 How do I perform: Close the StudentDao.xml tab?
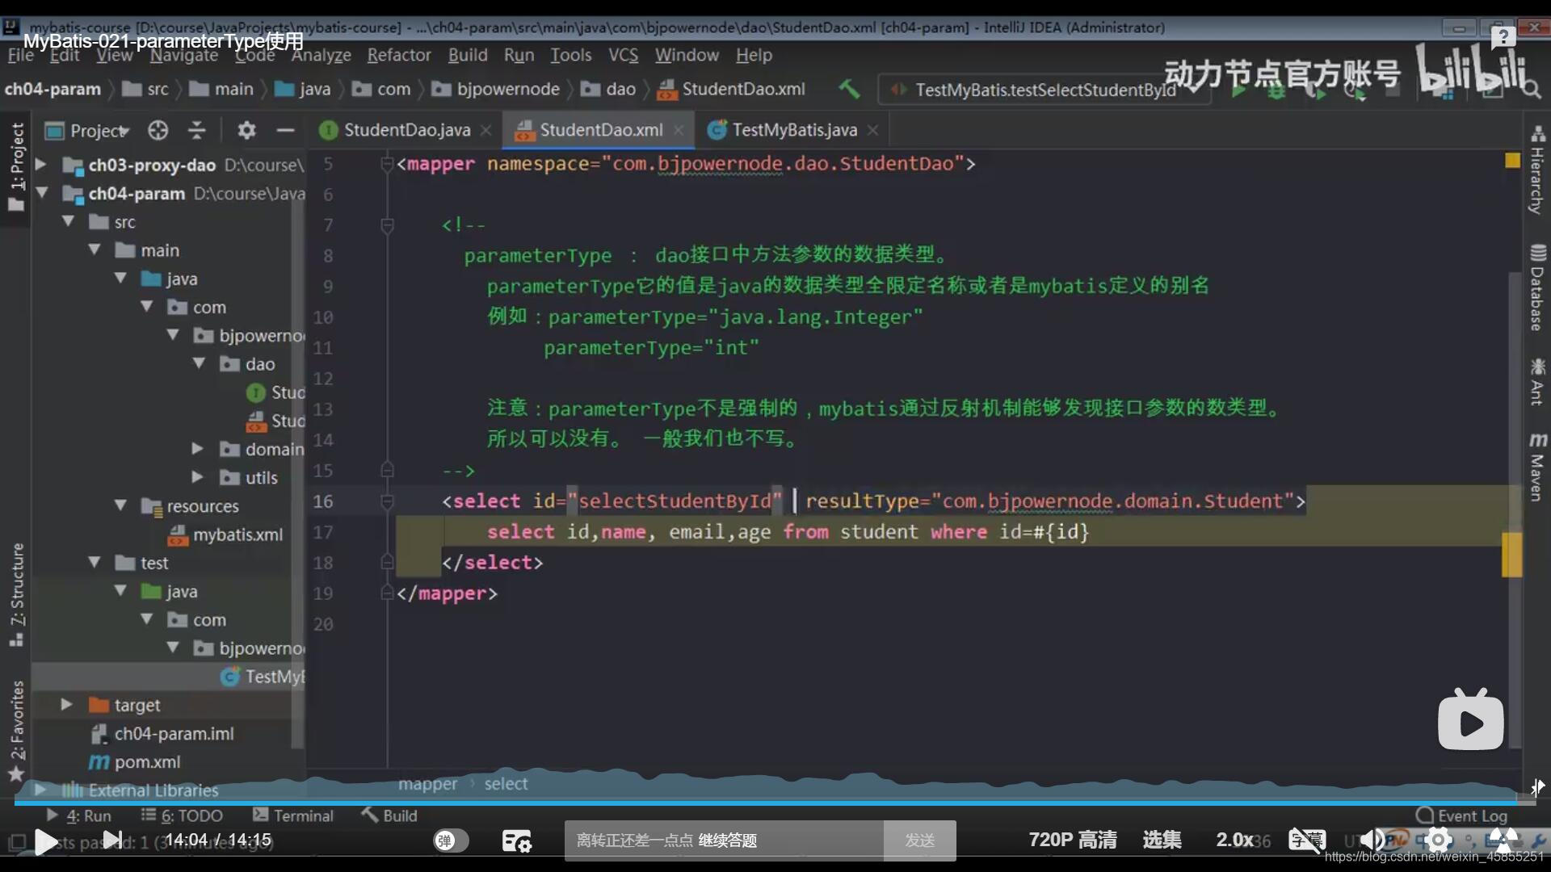click(x=679, y=130)
